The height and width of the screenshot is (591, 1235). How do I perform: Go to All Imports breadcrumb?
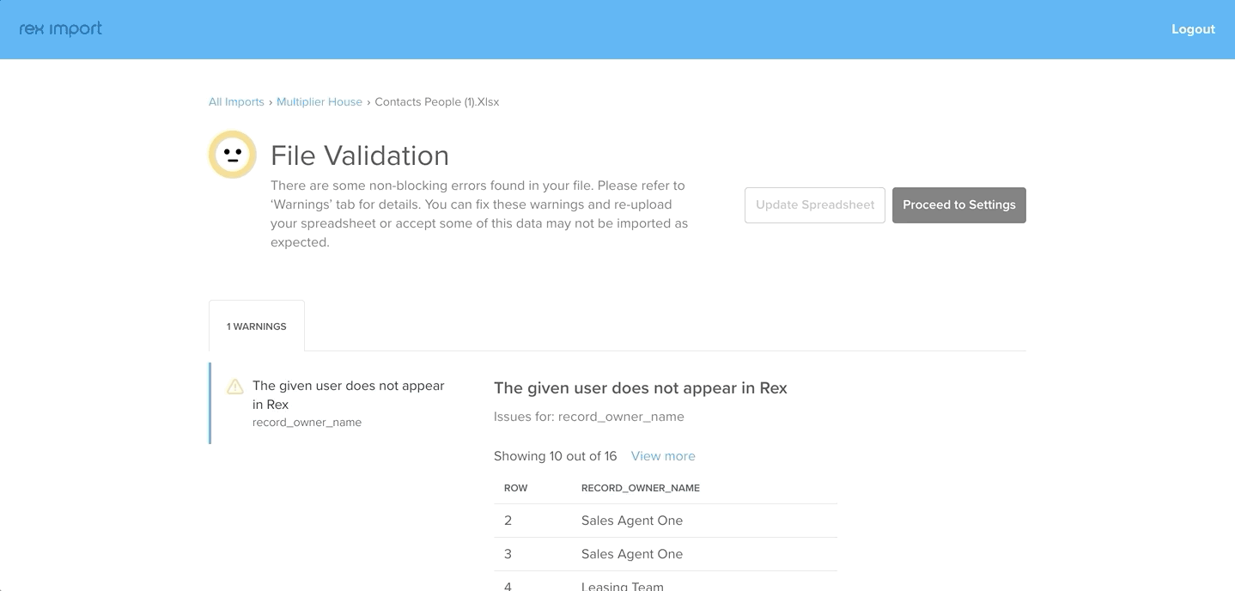click(x=236, y=101)
